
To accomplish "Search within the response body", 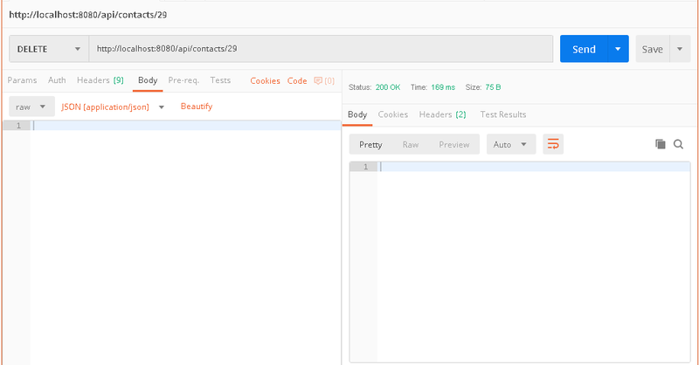I will tap(679, 144).
